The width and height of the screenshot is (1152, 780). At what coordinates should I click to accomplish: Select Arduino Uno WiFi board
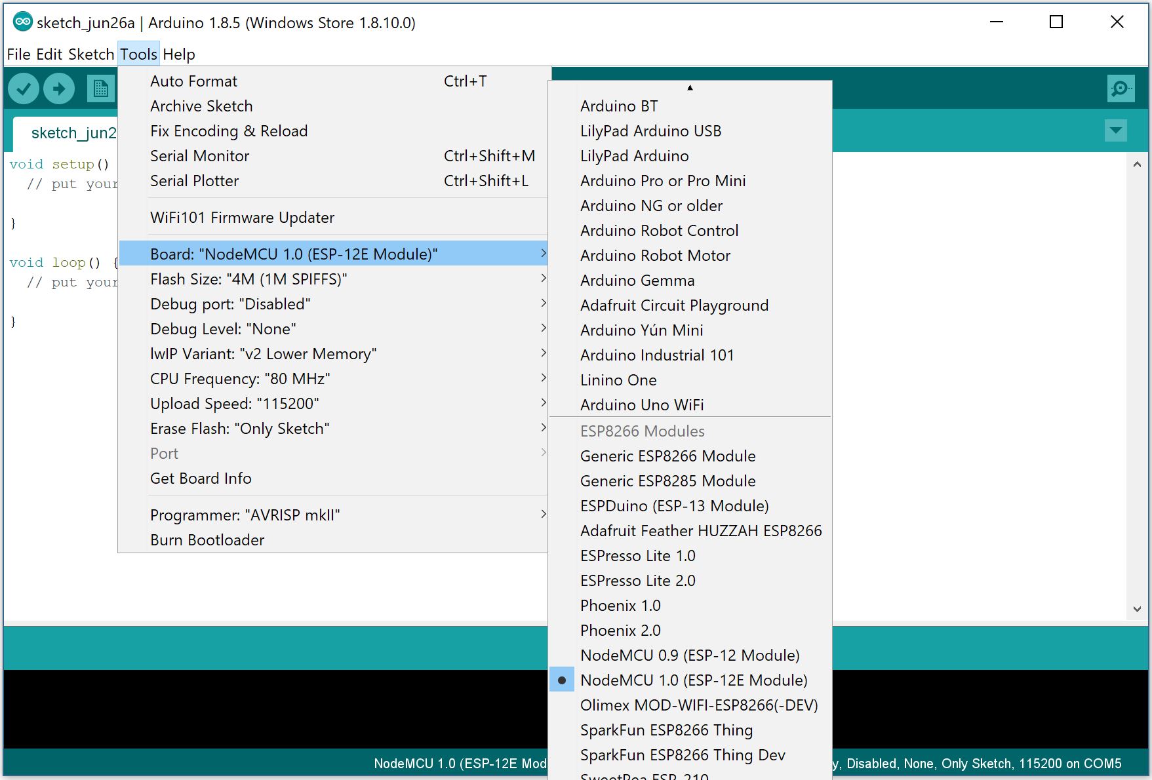[690, 404]
